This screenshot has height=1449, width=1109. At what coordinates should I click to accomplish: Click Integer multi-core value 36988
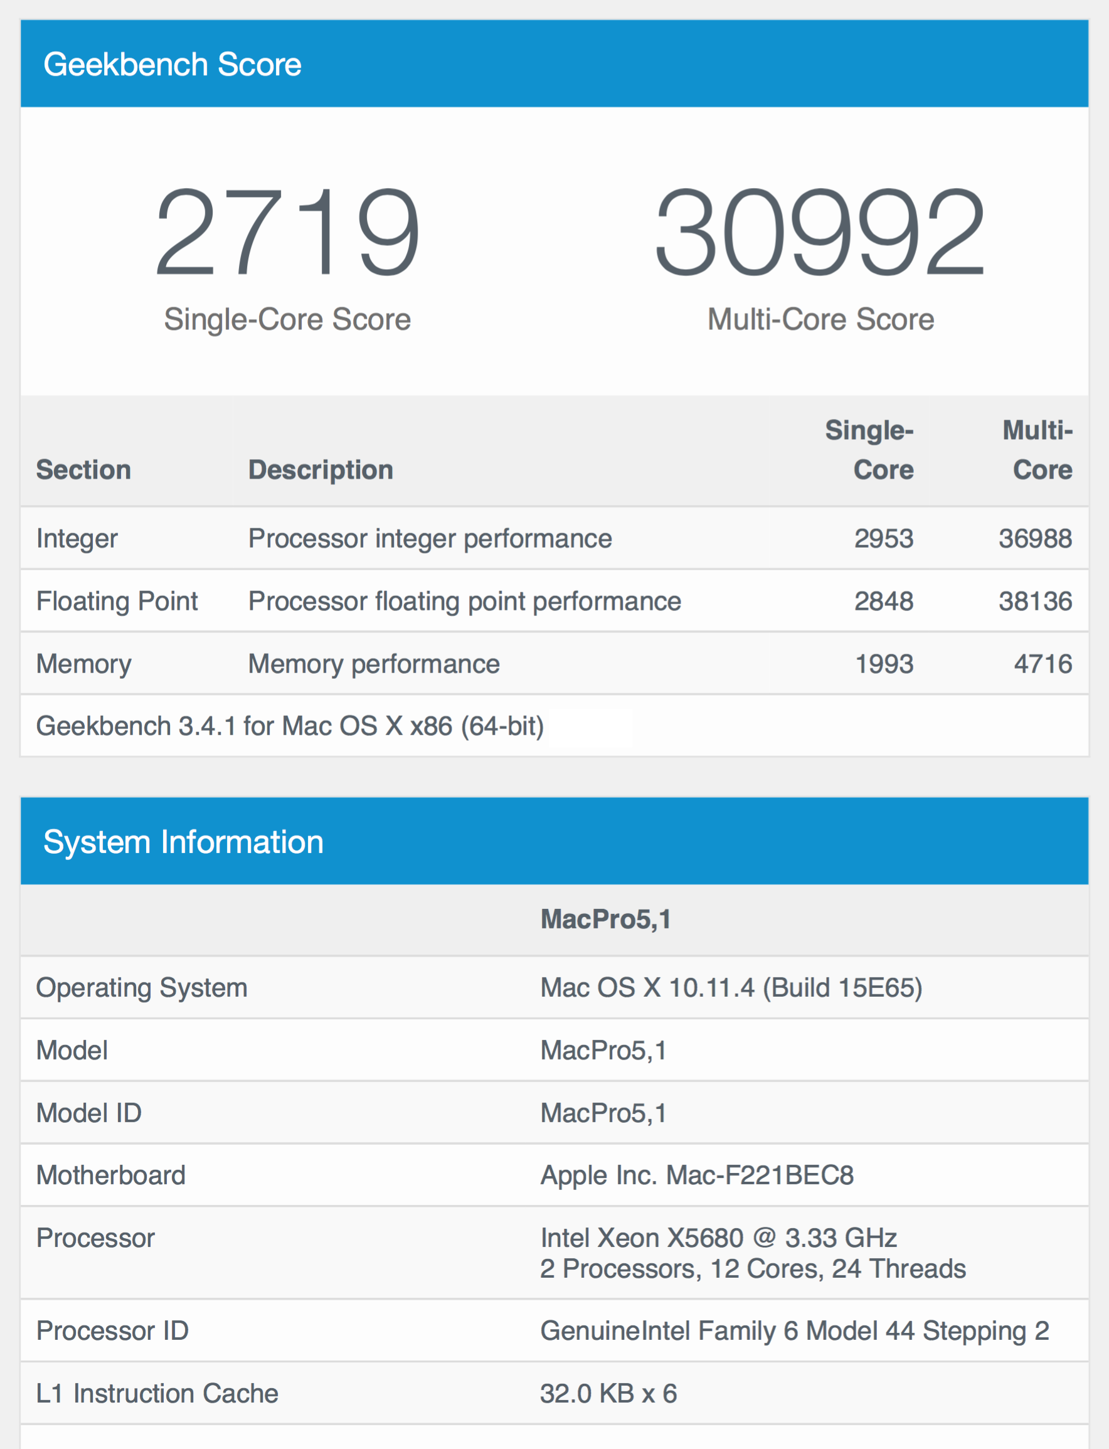(x=1035, y=538)
